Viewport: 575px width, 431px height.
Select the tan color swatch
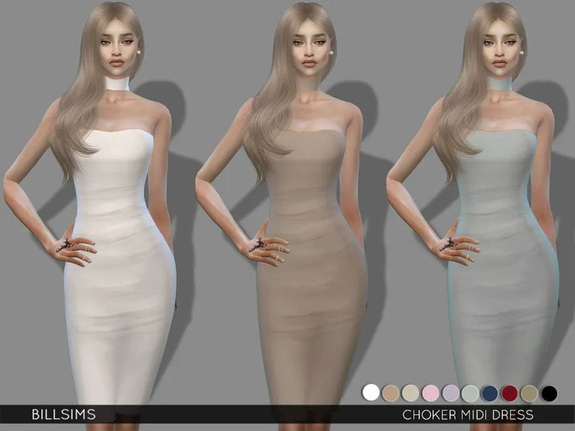pos(389,392)
